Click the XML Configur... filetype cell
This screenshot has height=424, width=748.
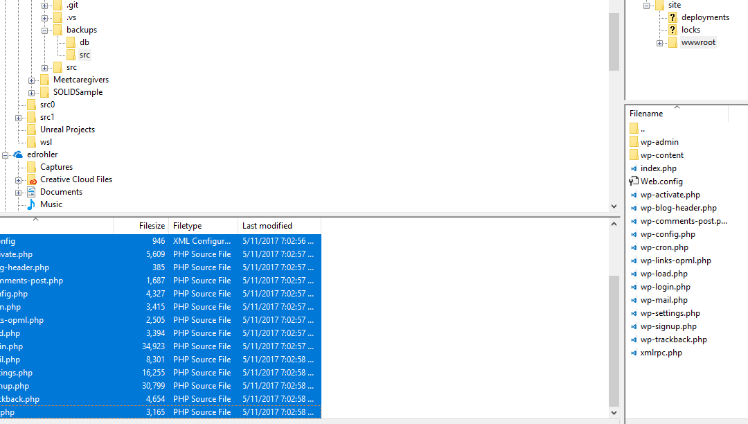(202, 241)
